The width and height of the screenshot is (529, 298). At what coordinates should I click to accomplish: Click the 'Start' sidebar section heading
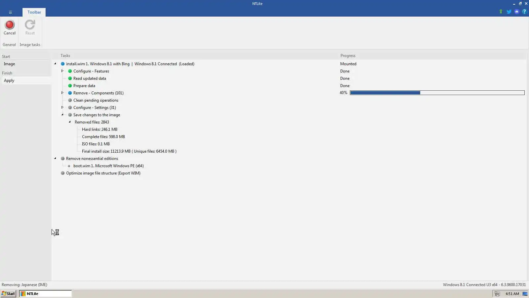pyautogui.click(x=6, y=57)
